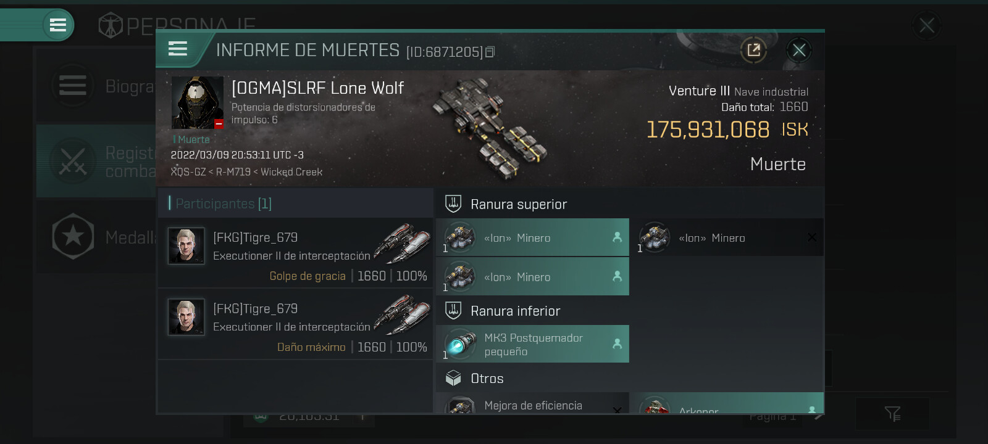Screen dimensions: 988x444
Task: Close the Informe de muertes window
Action: (x=799, y=50)
